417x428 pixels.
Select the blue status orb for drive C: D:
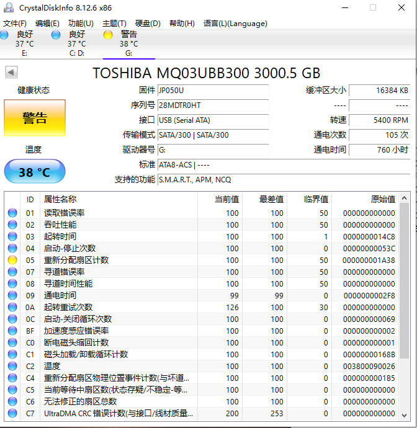56,35
